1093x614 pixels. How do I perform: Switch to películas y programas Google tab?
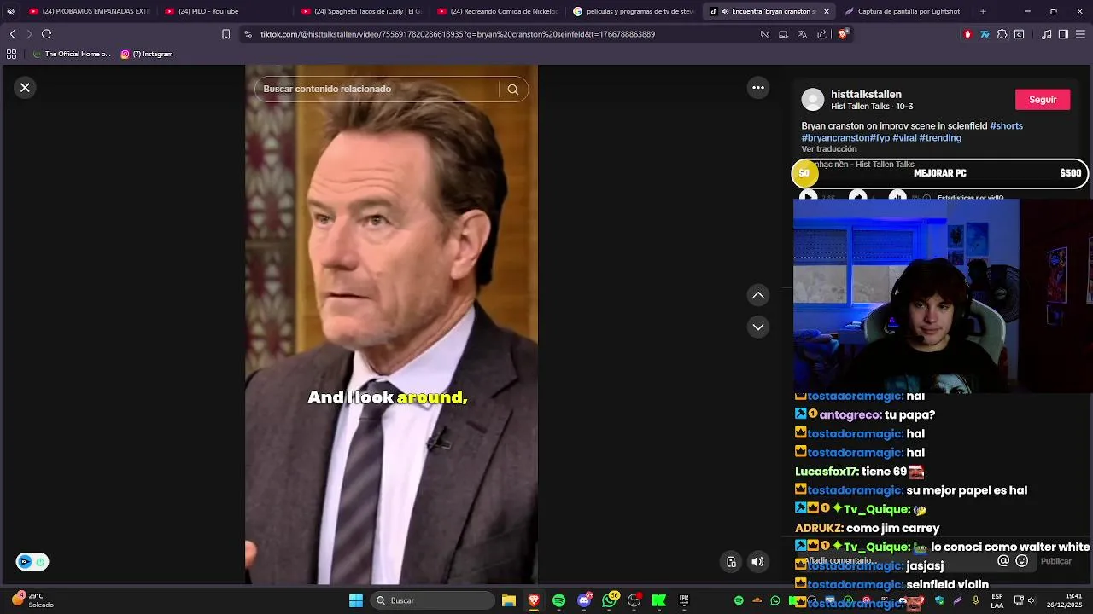tap(634, 11)
